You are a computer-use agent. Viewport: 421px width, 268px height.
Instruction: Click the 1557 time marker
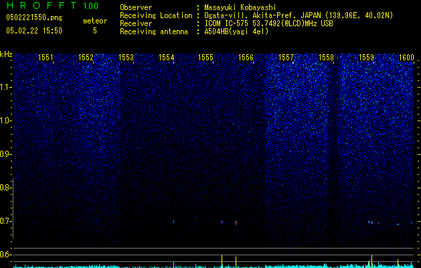[x=286, y=58]
